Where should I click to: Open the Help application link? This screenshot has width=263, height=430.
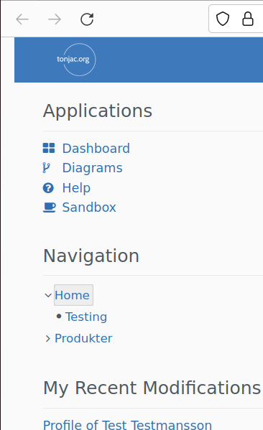76,188
